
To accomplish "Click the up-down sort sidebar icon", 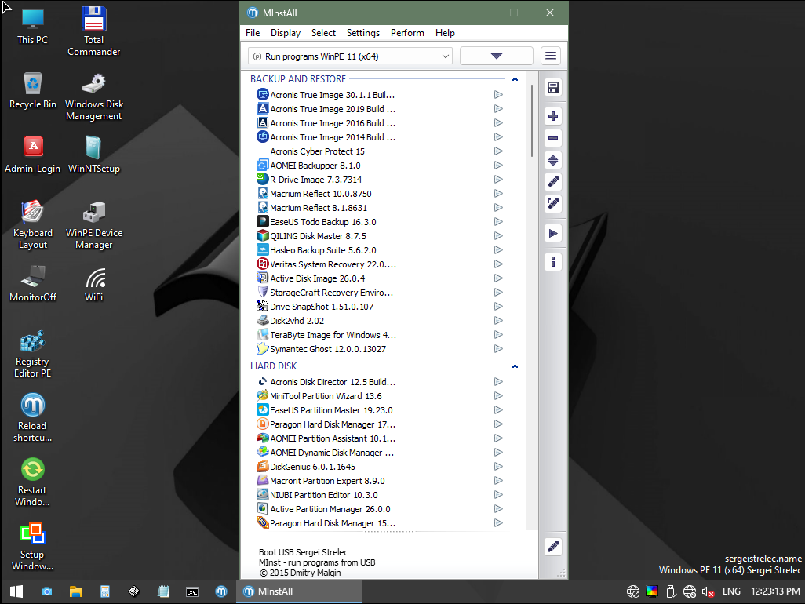I will [553, 160].
